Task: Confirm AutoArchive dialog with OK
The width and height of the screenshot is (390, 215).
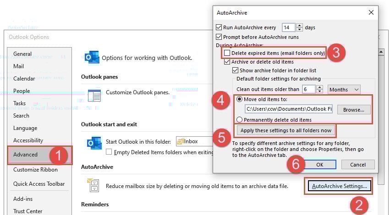Action: click(x=319, y=165)
